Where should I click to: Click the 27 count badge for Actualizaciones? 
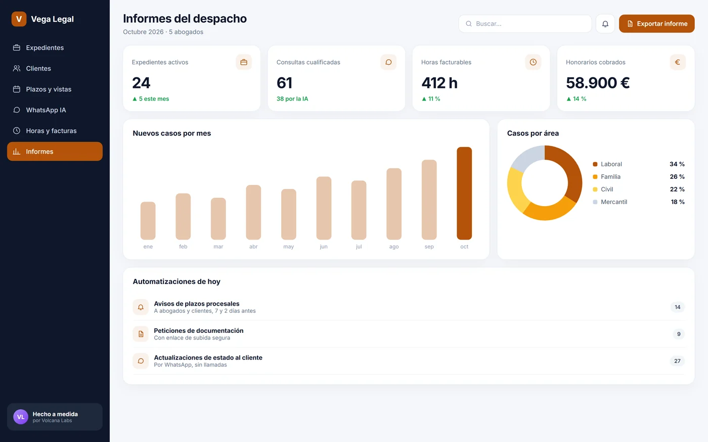[677, 361]
